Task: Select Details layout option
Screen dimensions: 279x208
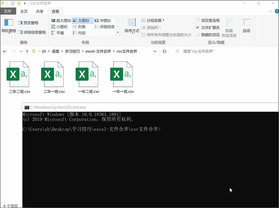Action: 105,27
